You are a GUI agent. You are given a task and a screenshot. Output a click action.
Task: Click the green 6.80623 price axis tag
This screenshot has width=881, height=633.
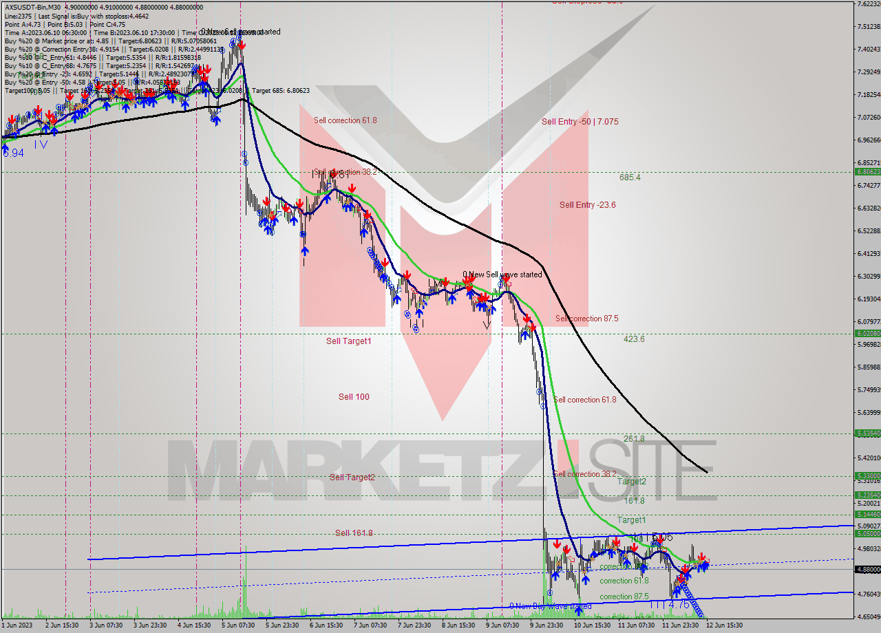click(867, 171)
